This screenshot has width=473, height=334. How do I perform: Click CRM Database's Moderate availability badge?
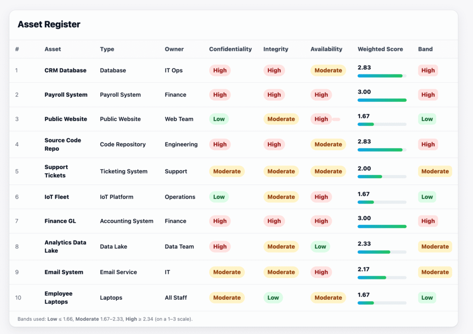pos(328,70)
